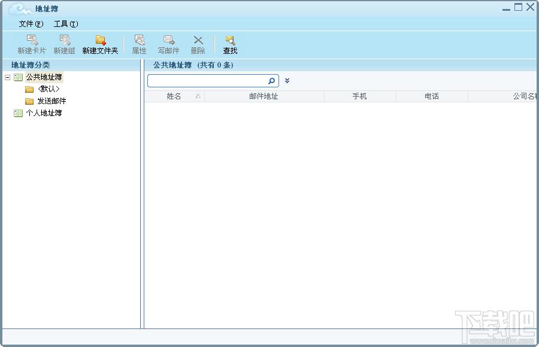Screen dimensions: 539x347
Task: Select 个人地址簿 in the tree
Action: coord(44,113)
